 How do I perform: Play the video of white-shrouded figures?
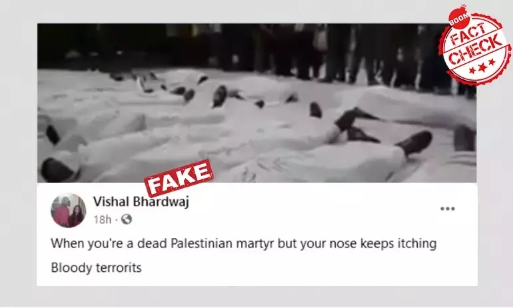256,103
